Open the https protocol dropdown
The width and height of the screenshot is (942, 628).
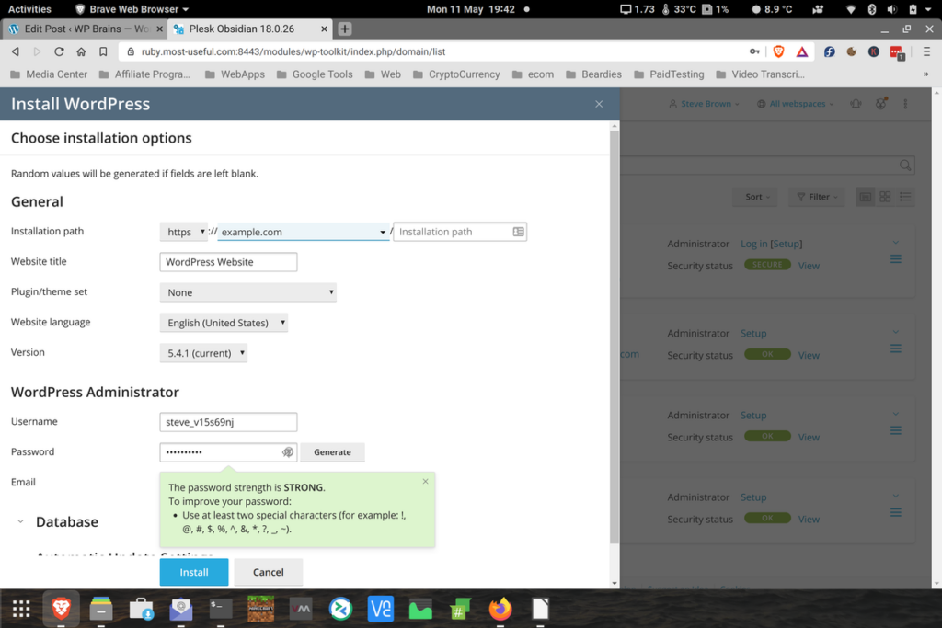pyautogui.click(x=184, y=232)
